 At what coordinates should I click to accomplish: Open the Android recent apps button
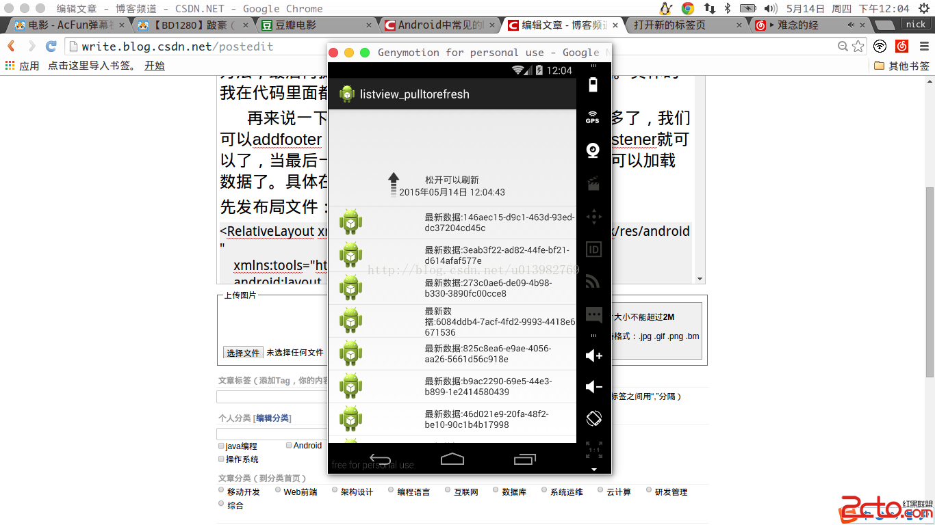pos(525,459)
